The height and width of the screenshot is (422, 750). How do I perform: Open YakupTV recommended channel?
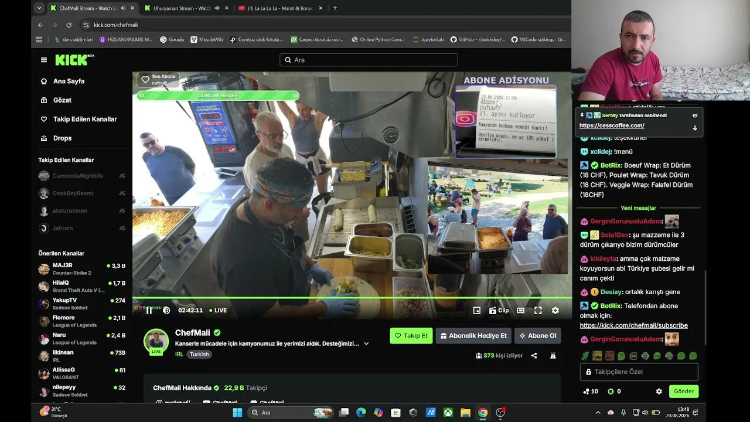point(81,304)
